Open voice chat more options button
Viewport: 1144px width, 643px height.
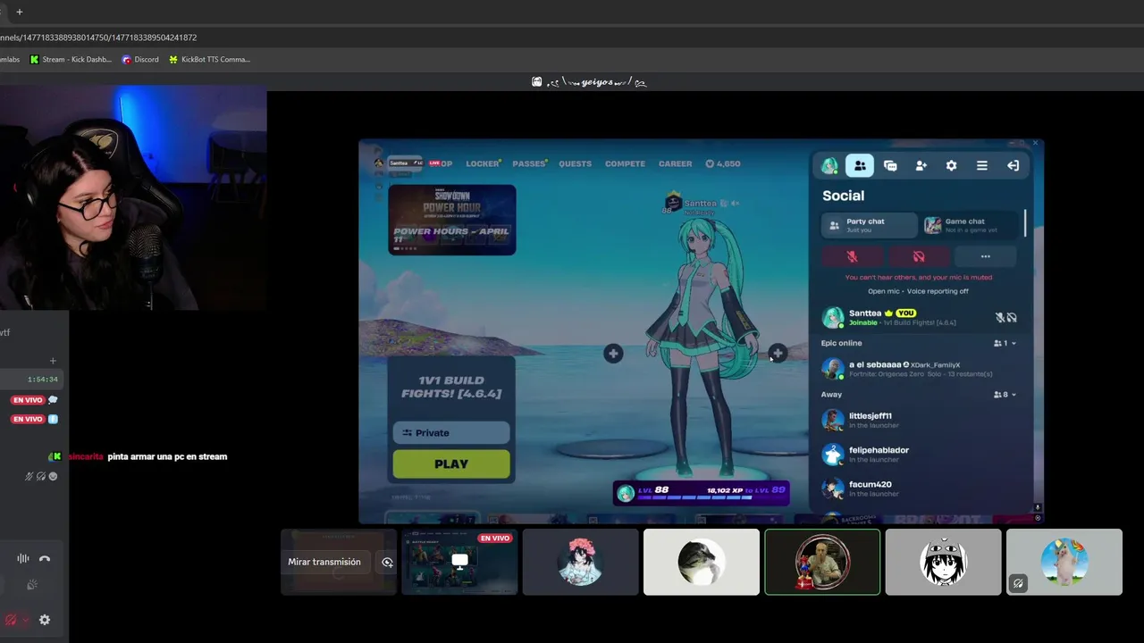point(985,256)
